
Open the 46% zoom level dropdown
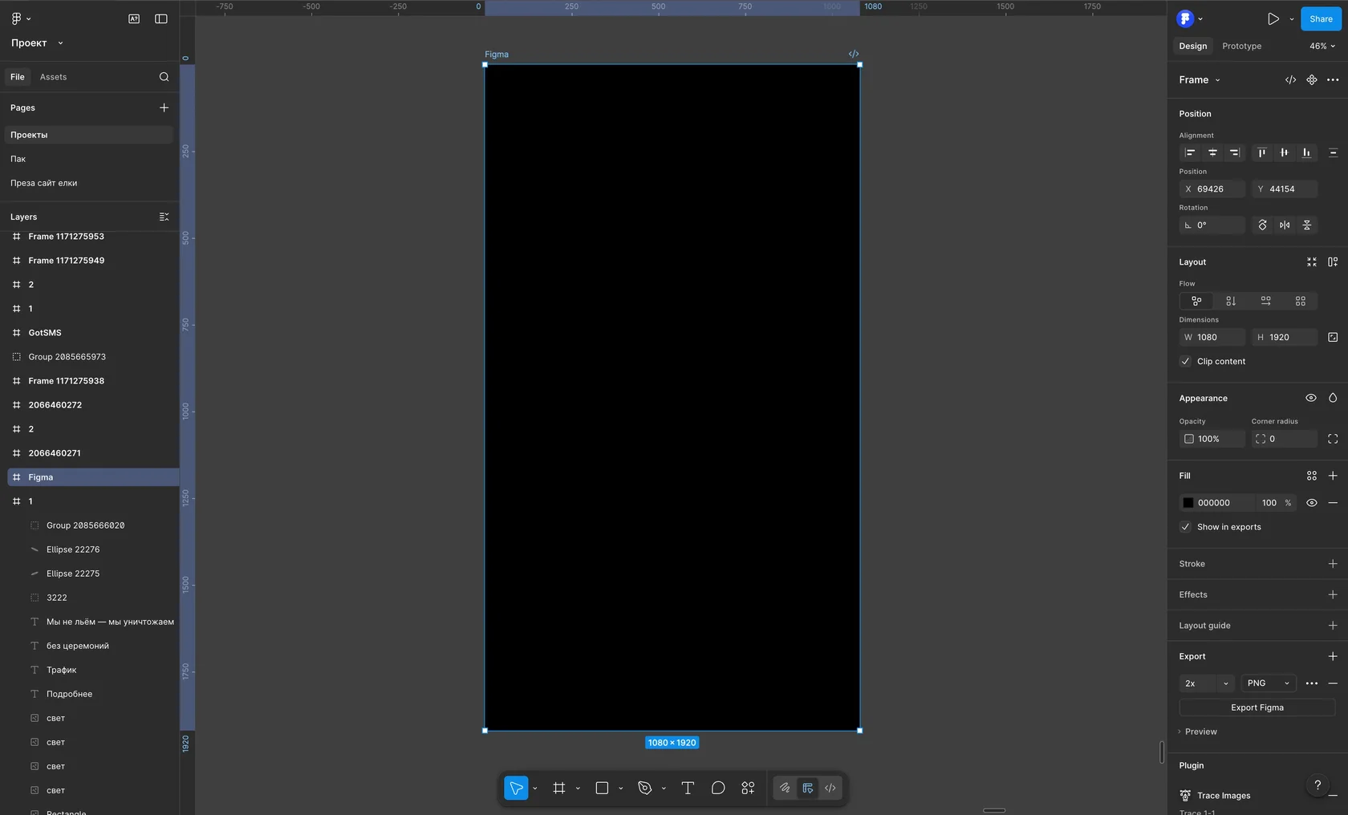[x=1322, y=46]
